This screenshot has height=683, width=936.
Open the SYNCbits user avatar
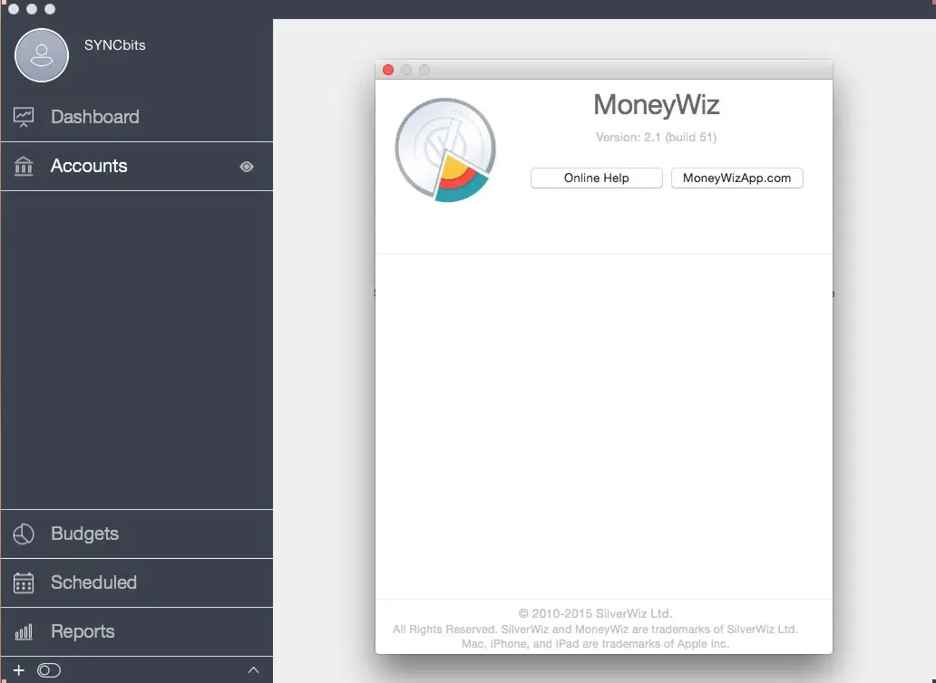point(42,55)
